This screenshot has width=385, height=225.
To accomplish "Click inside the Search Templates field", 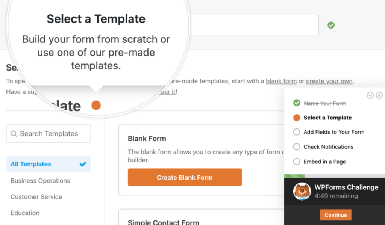I will pyautogui.click(x=48, y=134).
